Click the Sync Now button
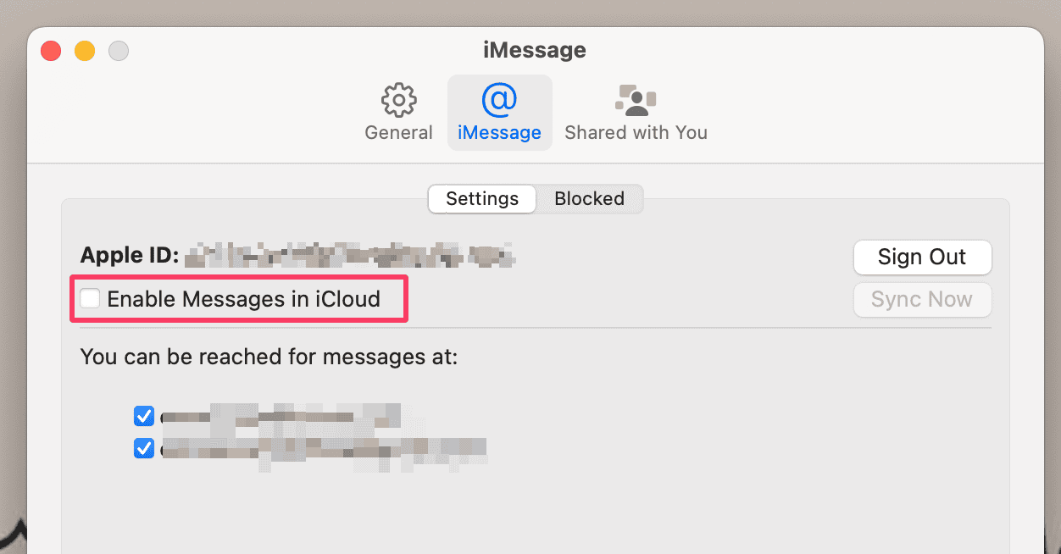This screenshot has height=554, width=1061. (x=922, y=300)
